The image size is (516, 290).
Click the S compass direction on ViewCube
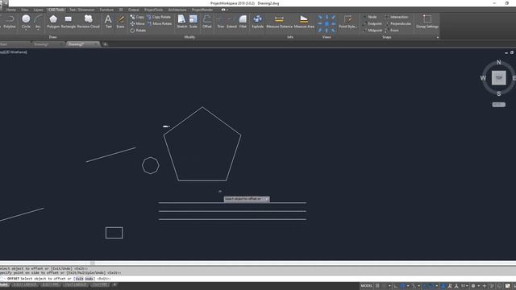[498, 93]
